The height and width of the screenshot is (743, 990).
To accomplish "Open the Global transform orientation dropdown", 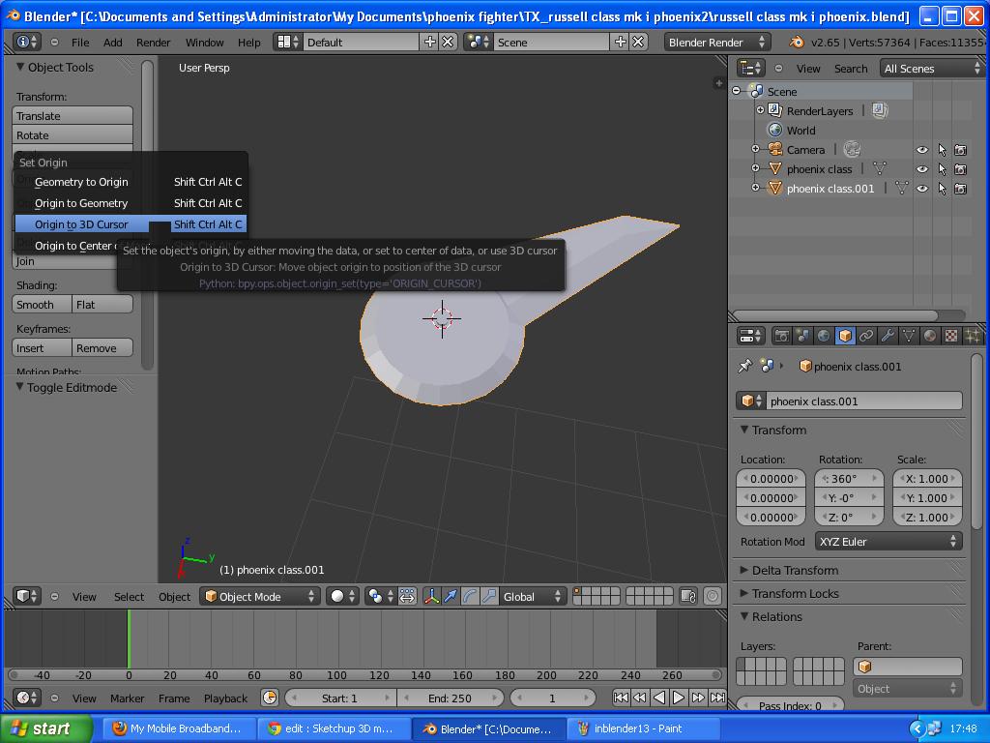I will coord(528,597).
